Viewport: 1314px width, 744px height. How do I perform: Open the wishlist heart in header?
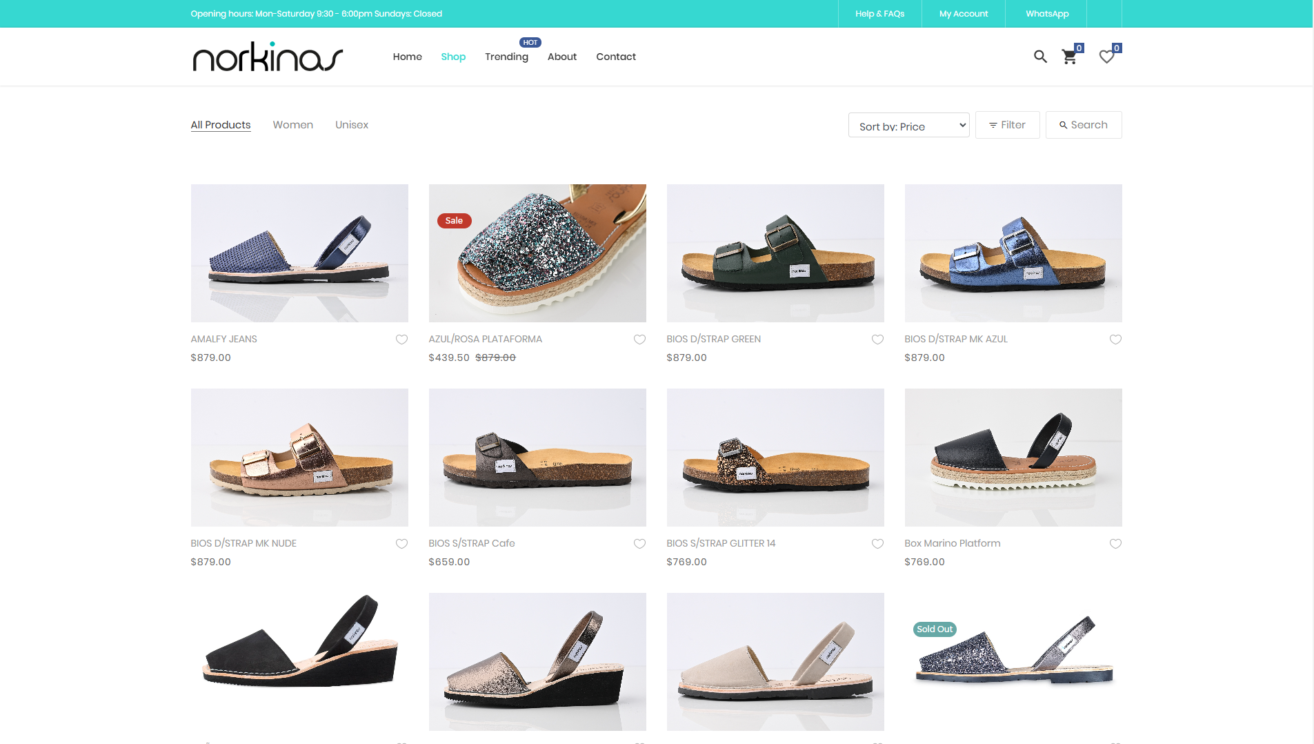coord(1106,57)
